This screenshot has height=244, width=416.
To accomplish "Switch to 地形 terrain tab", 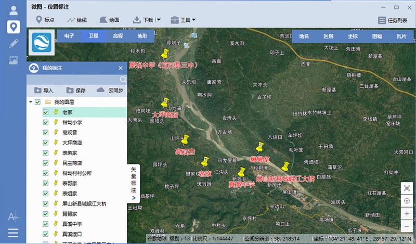I will click(142, 36).
